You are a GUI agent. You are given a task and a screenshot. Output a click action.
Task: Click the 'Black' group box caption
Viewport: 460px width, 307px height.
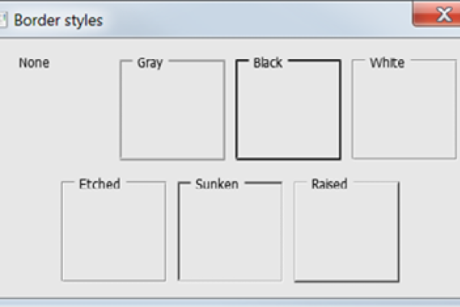pyautogui.click(x=268, y=63)
